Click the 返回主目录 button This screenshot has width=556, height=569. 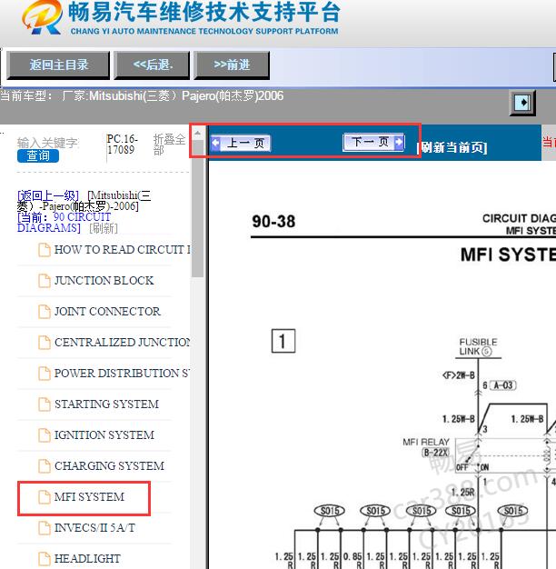tap(58, 65)
